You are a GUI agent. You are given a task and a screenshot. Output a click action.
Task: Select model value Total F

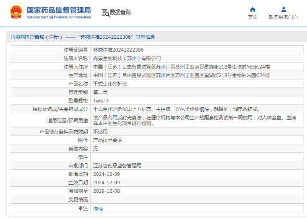[101, 101]
